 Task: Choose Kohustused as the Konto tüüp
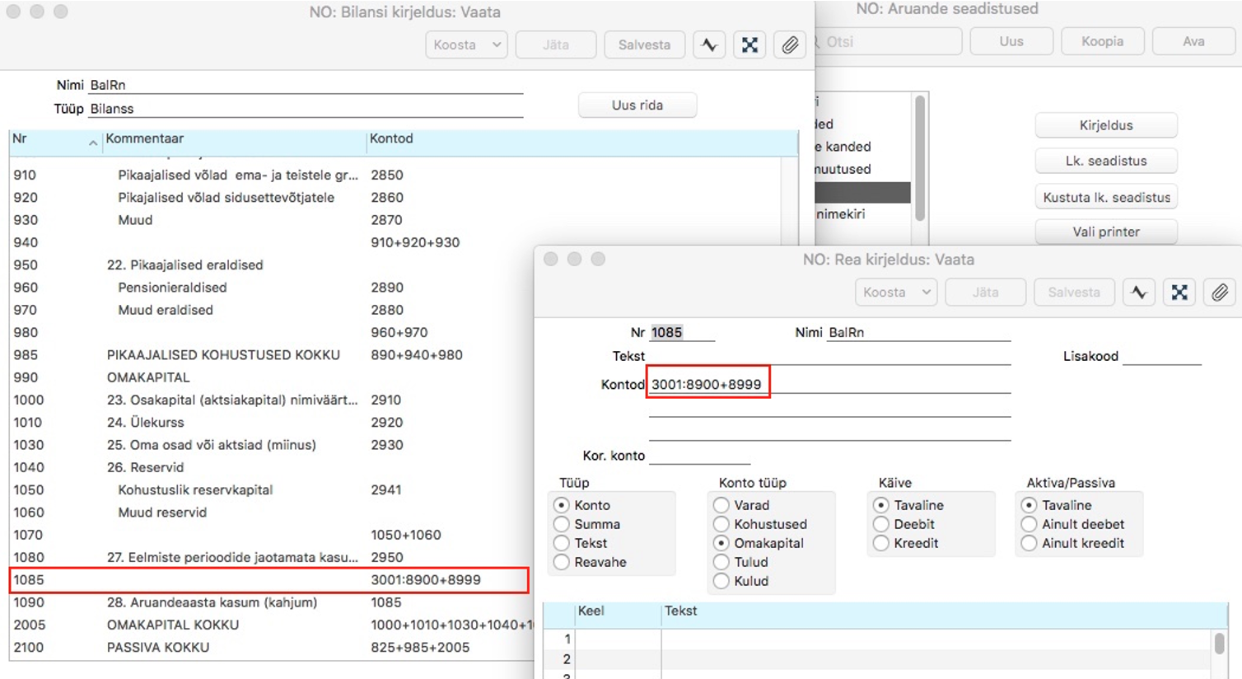tap(721, 524)
